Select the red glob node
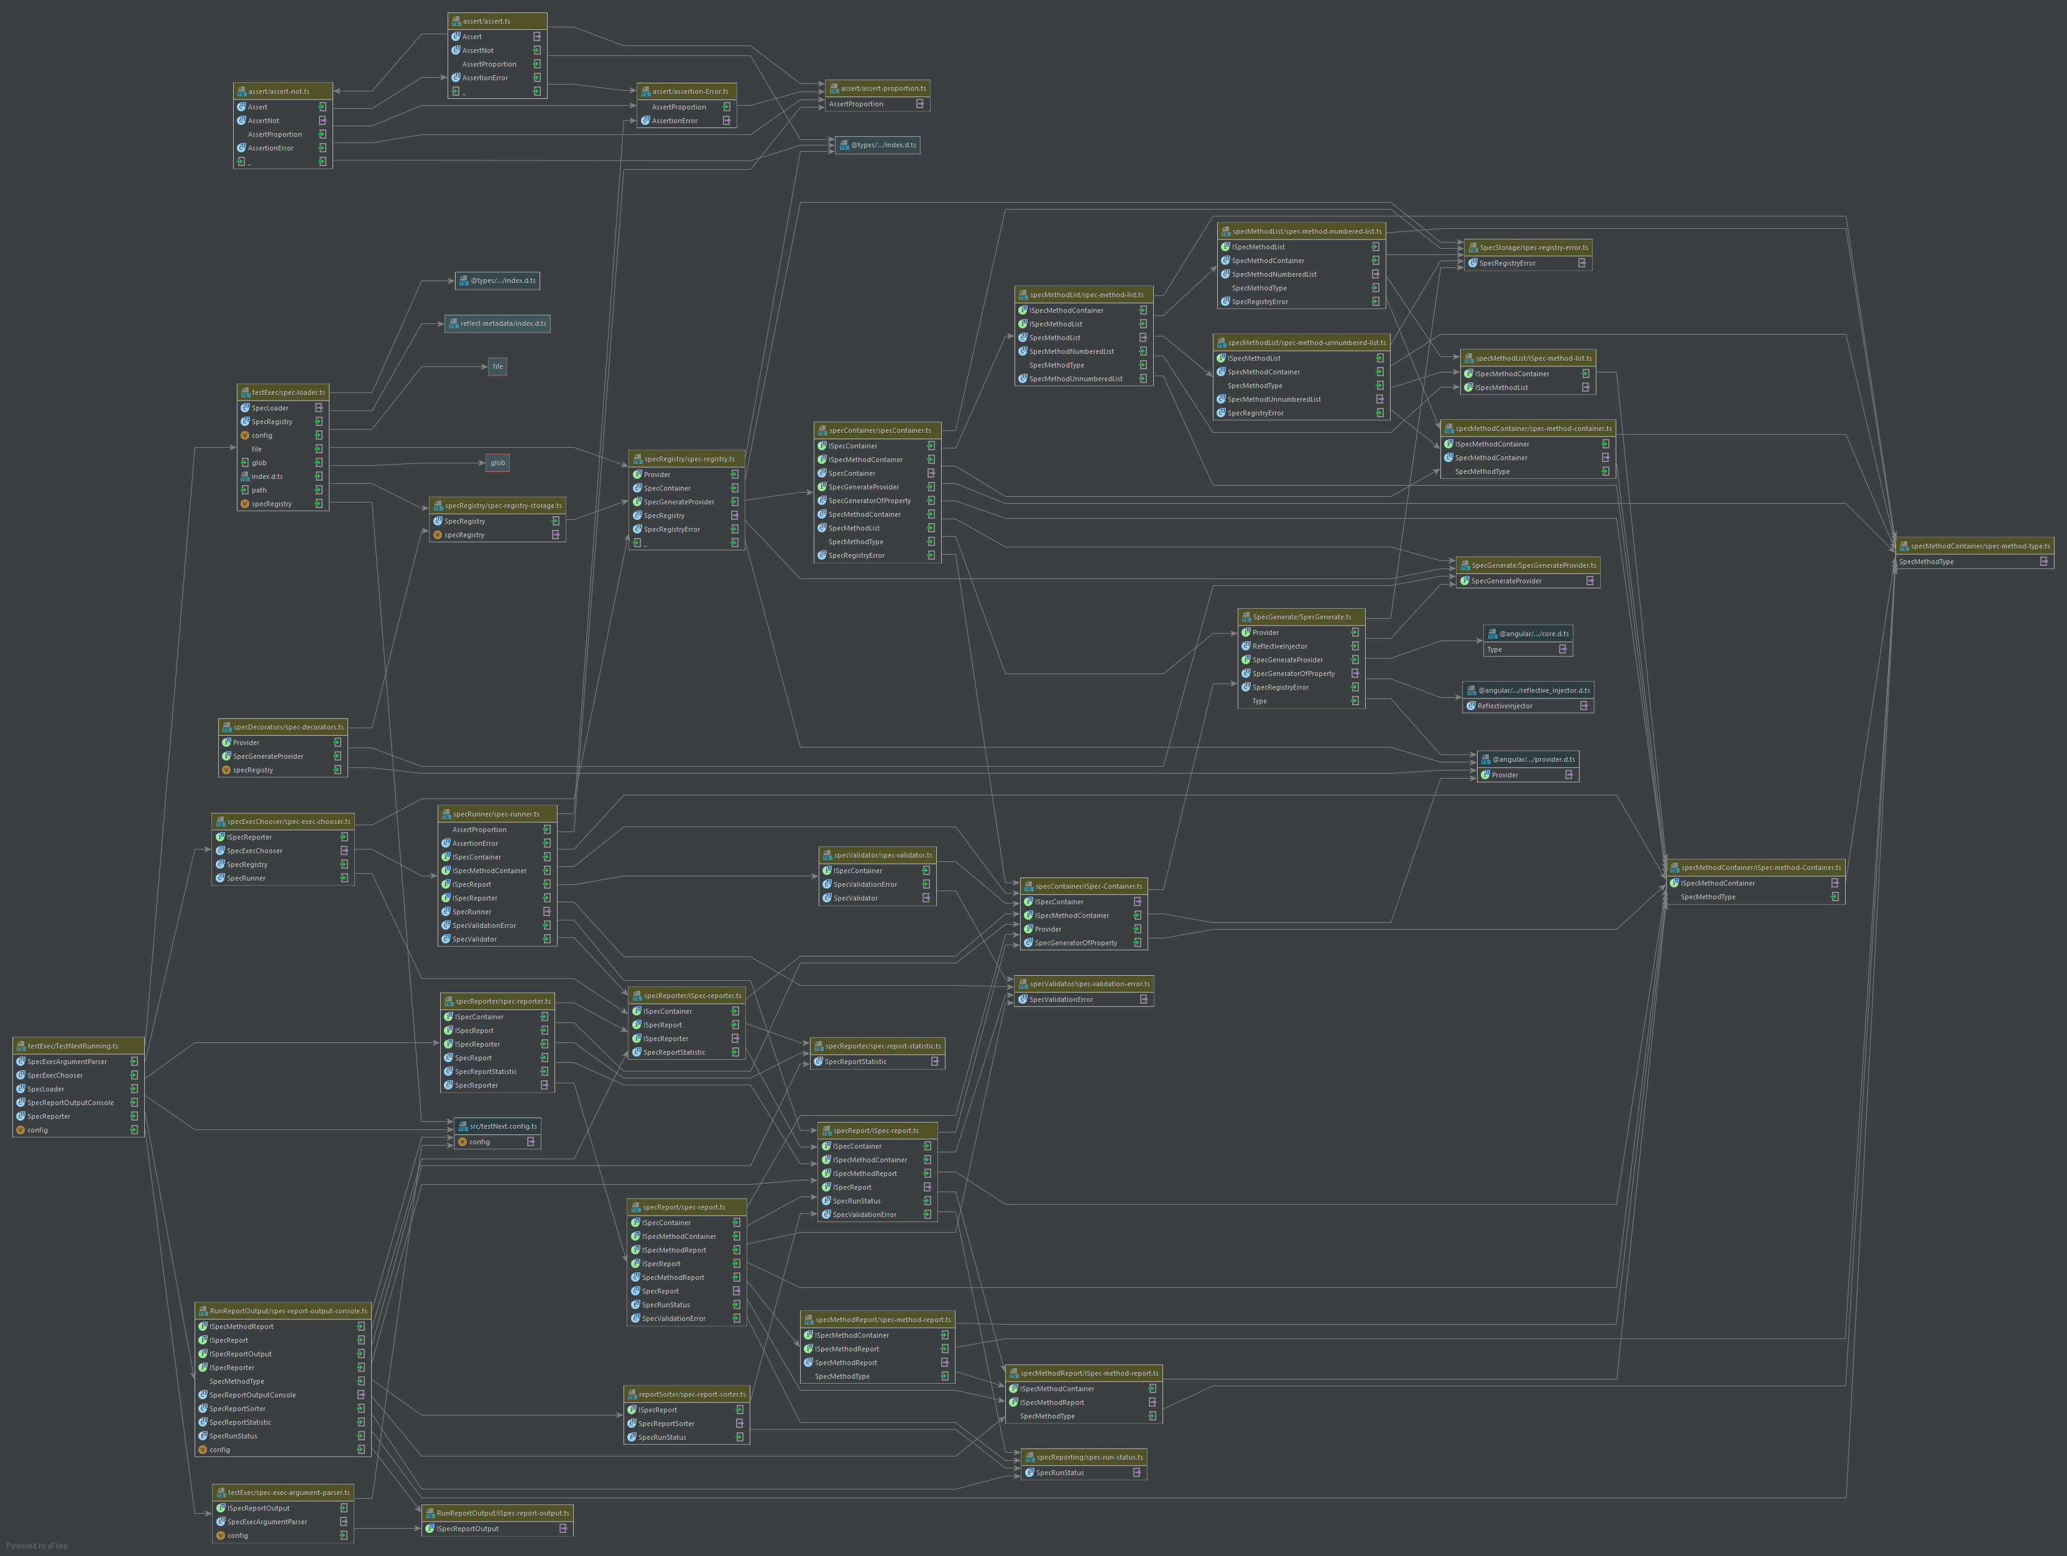Viewport: 2067px width, 1556px height. tap(497, 463)
